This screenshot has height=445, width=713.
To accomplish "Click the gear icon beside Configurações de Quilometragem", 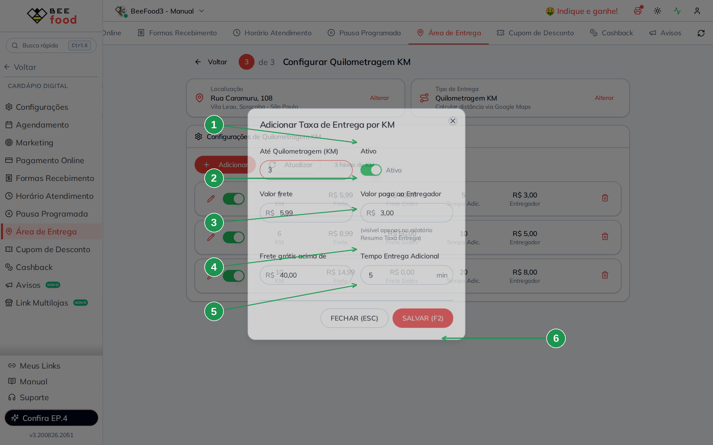I will click(198, 136).
